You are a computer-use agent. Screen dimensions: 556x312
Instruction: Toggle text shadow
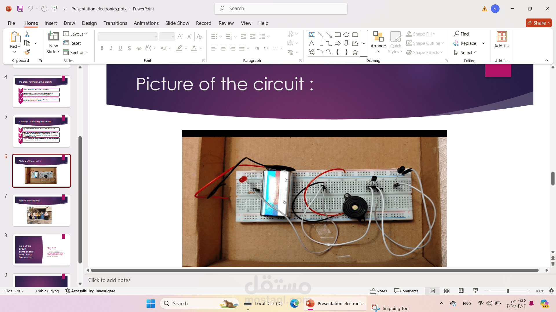point(129,48)
